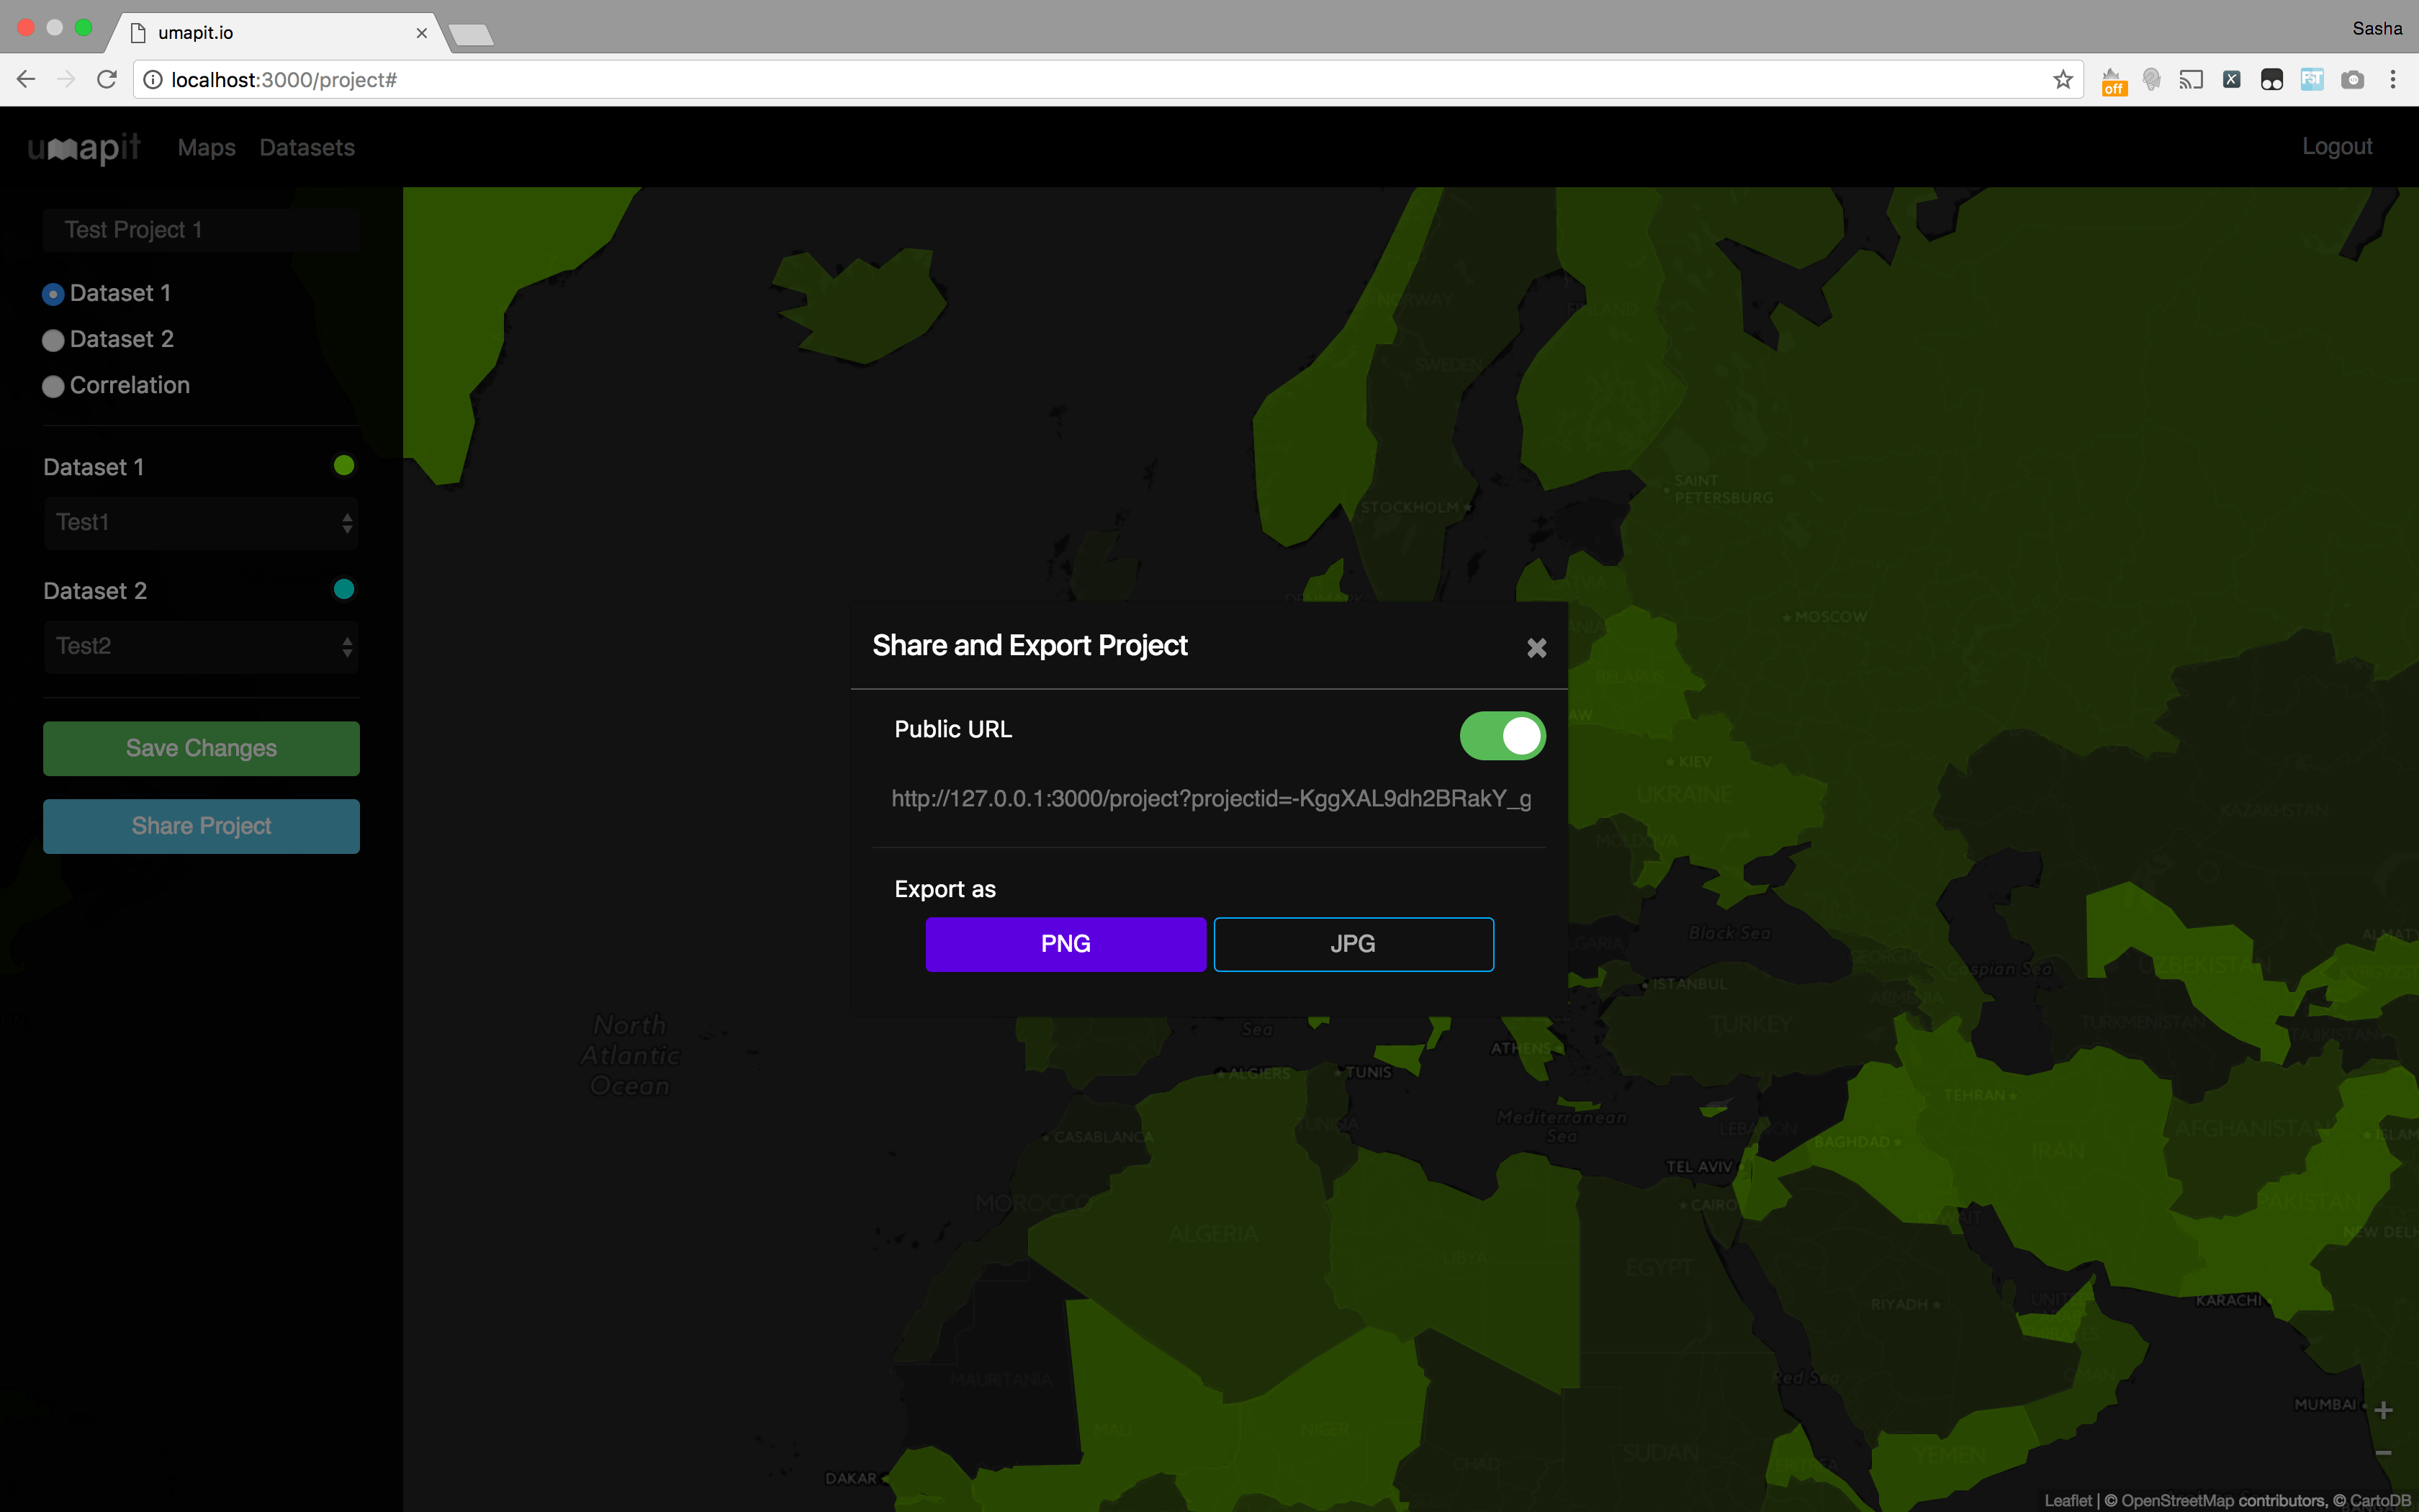Click the Sasha profile name

2377,29
